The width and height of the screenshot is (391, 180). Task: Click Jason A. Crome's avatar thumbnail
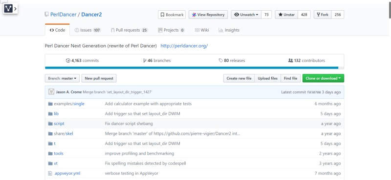pyautogui.click(x=51, y=92)
